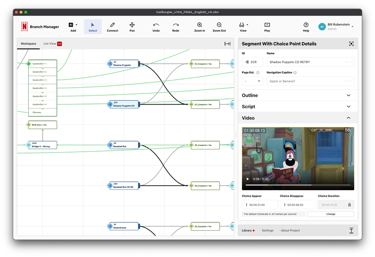
Task: Click the B2W node circle icon
Action: [29, 145]
